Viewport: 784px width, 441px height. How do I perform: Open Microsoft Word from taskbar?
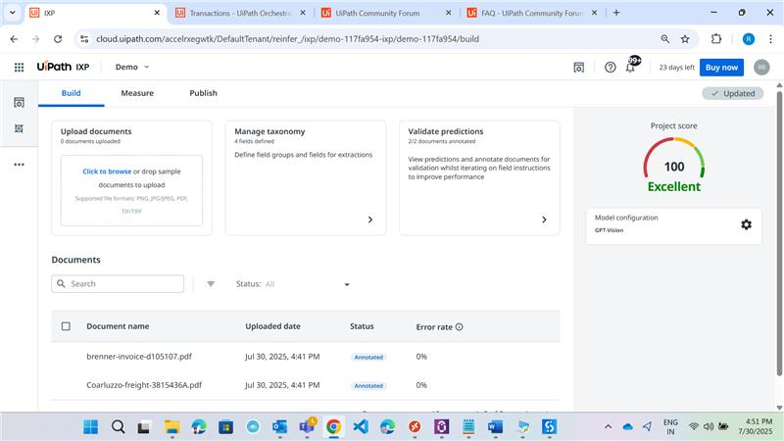pos(495,427)
